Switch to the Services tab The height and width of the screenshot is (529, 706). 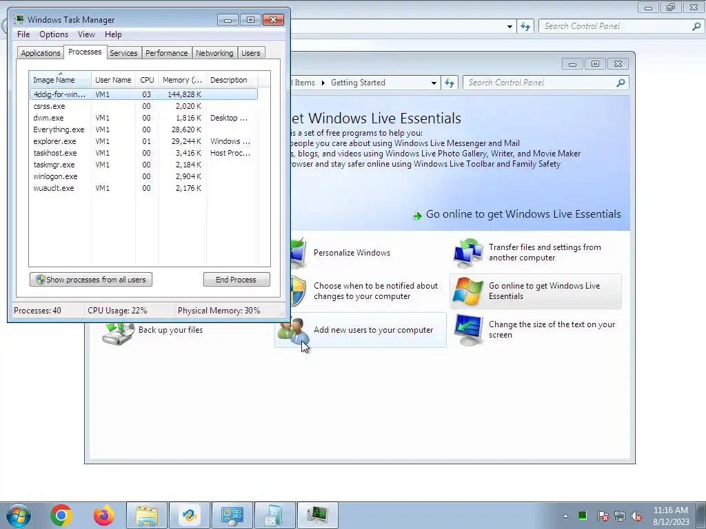tap(123, 53)
